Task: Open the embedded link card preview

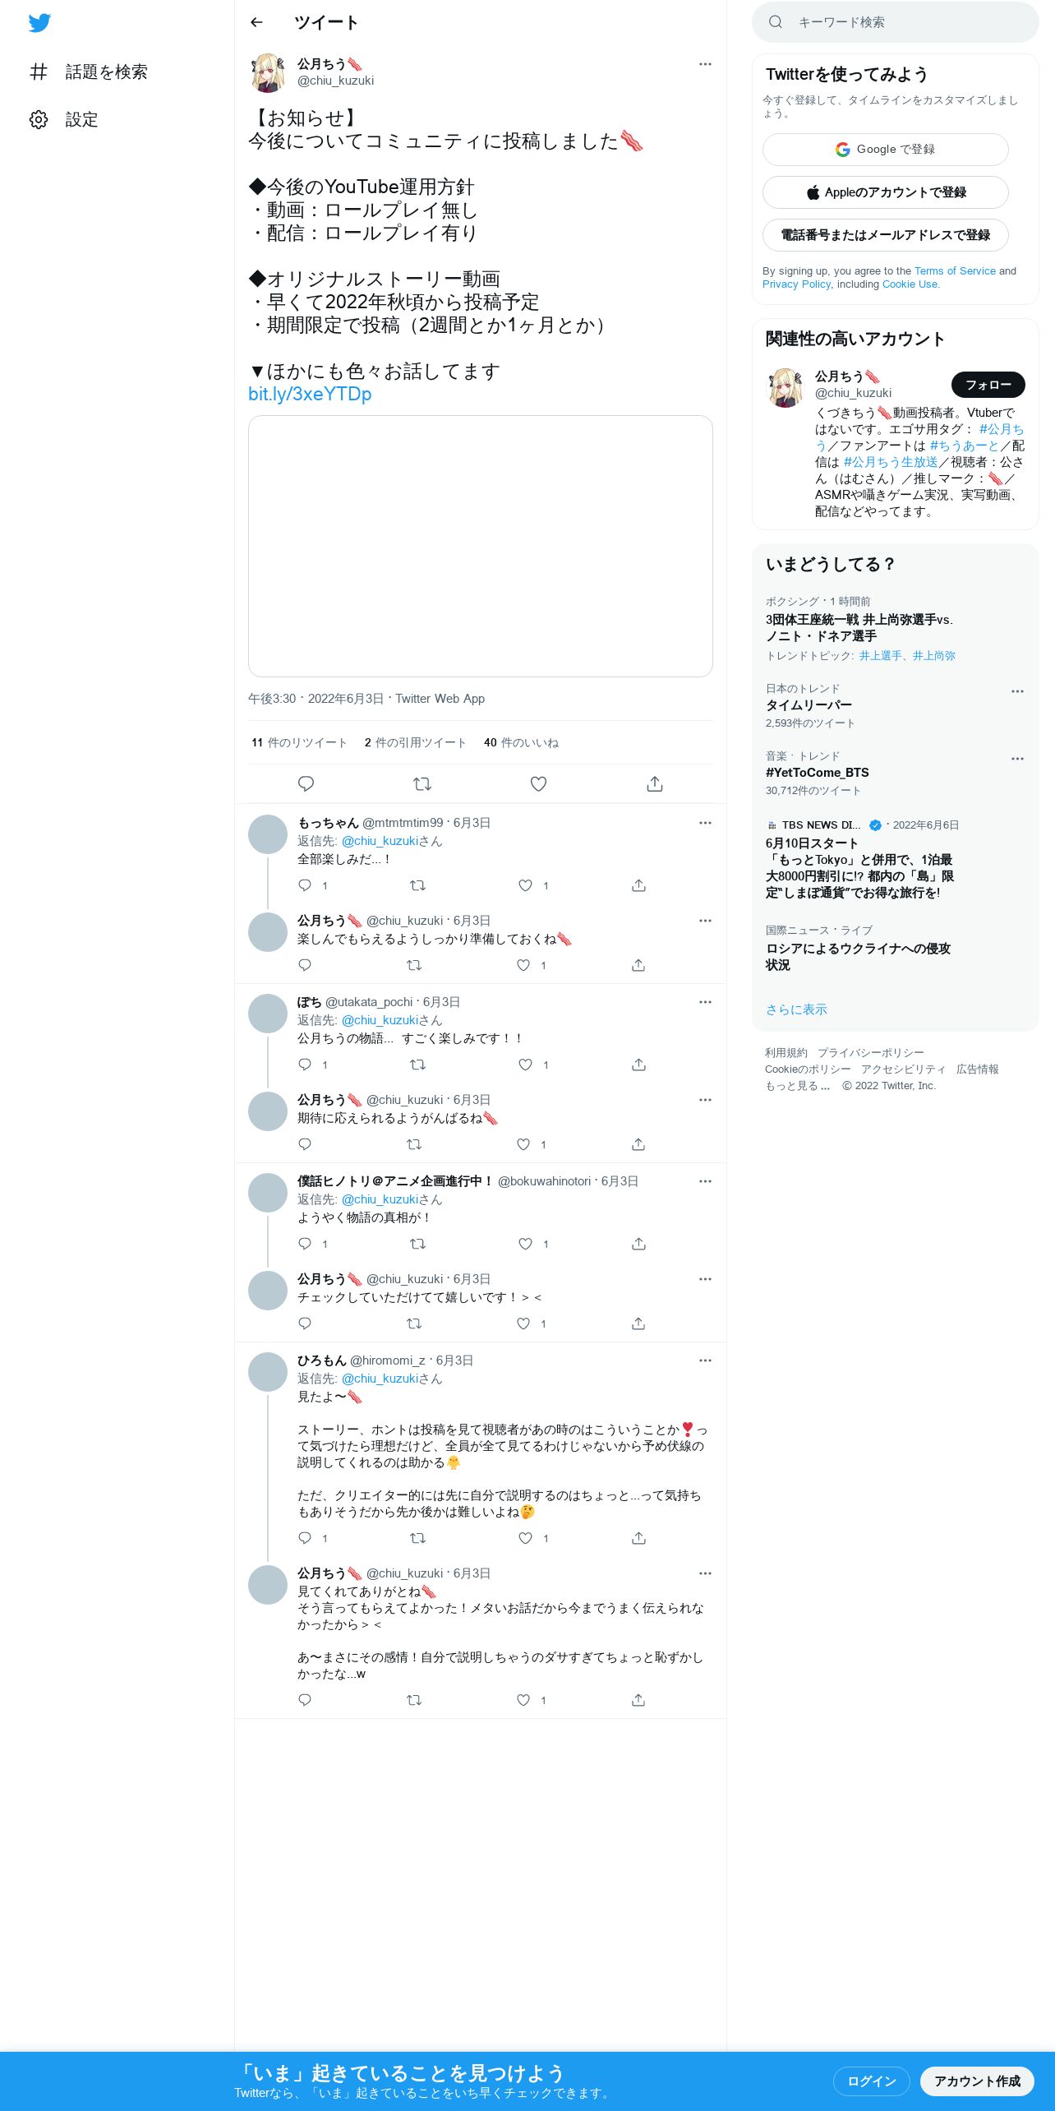Action: coord(481,546)
